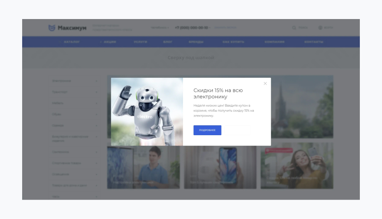The image size is (382, 219).
Task: Click the smartphone in hand banner
Action: click(x=220, y=167)
